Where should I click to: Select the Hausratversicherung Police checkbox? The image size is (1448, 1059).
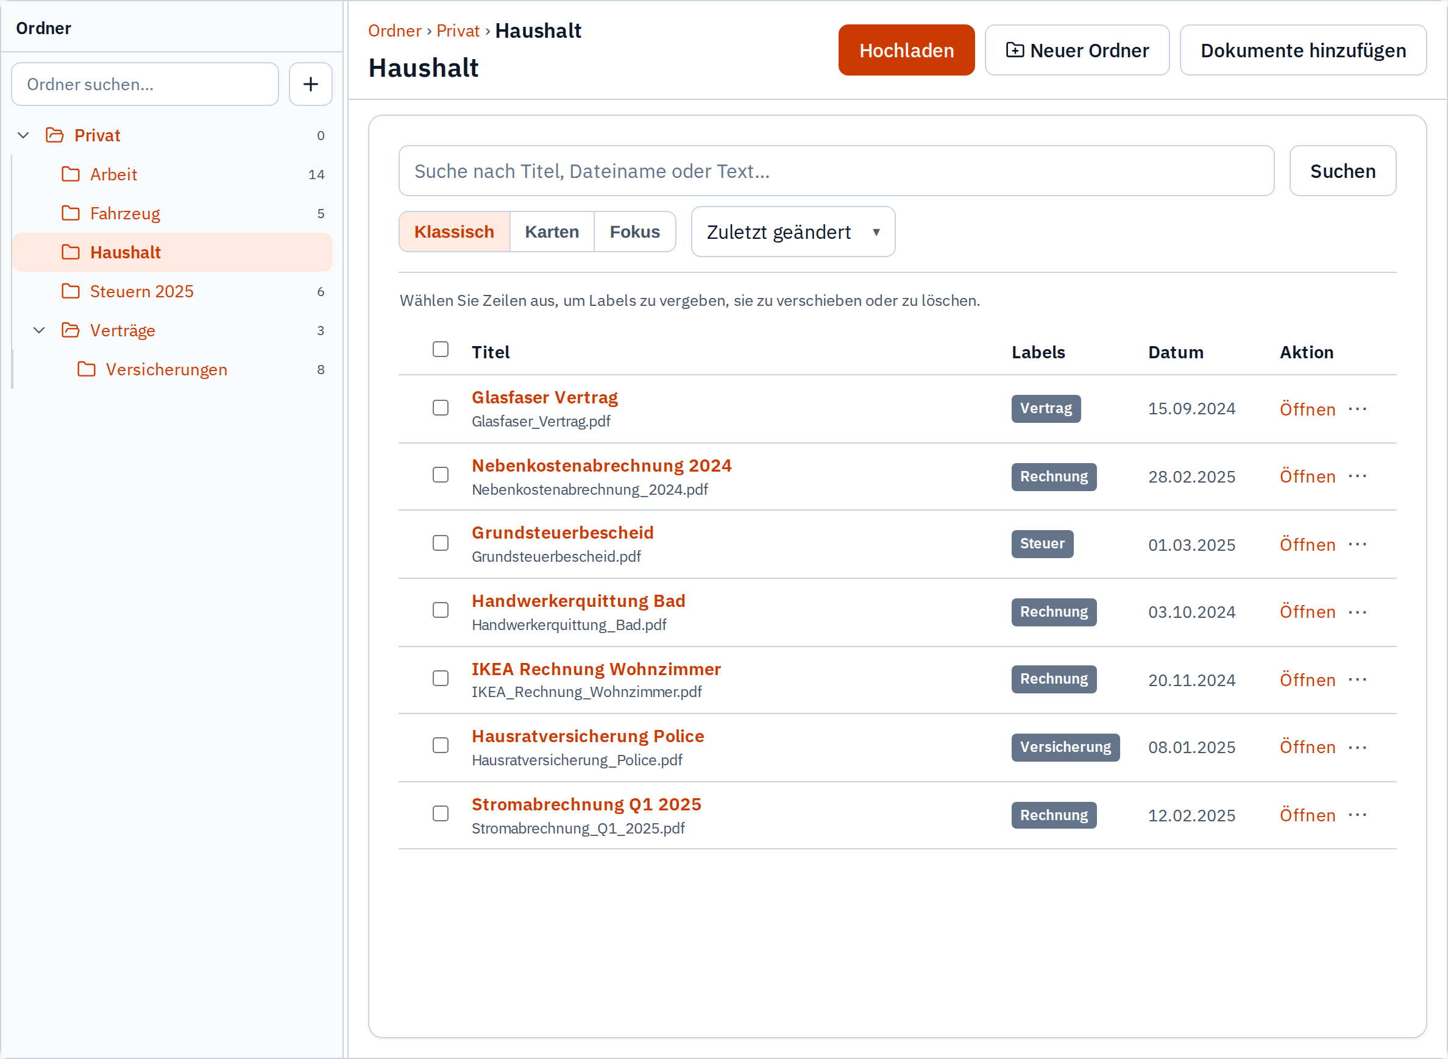441,746
